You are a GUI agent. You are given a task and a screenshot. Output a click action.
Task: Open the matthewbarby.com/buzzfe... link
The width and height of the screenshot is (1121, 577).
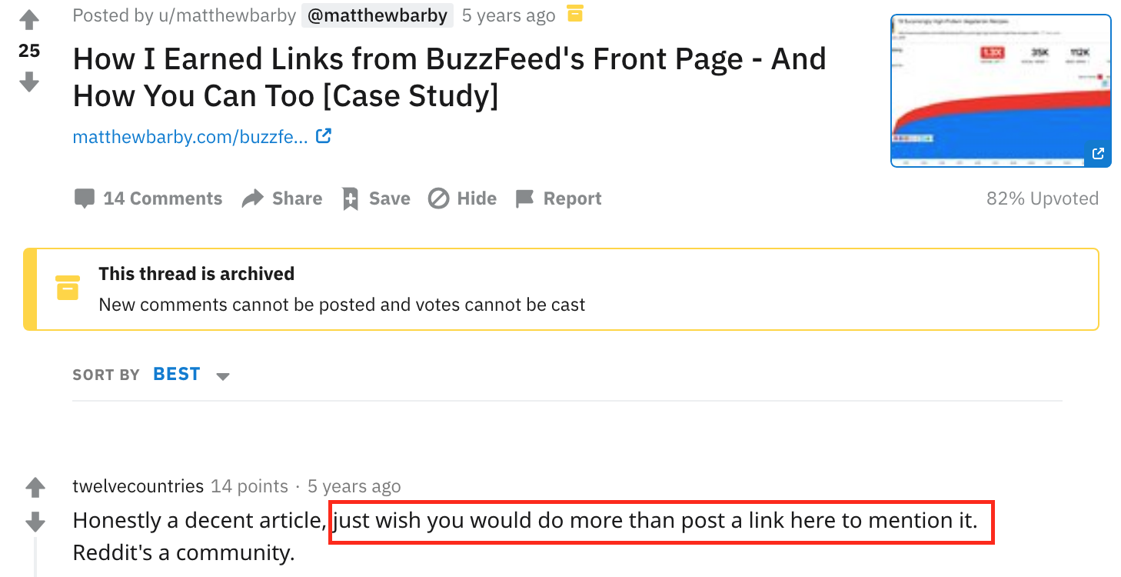[x=190, y=137]
